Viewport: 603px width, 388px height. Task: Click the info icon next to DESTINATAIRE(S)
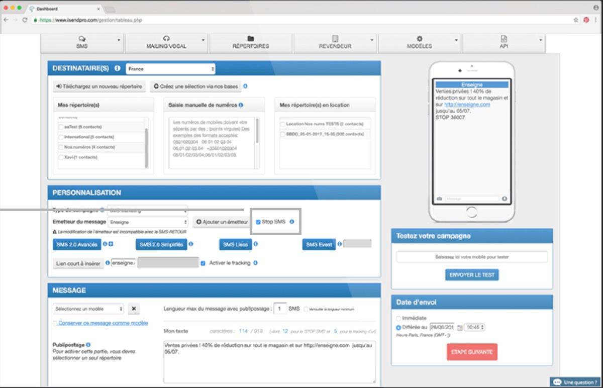117,68
